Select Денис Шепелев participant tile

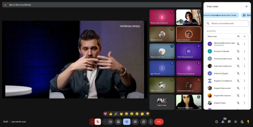(189, 34)
